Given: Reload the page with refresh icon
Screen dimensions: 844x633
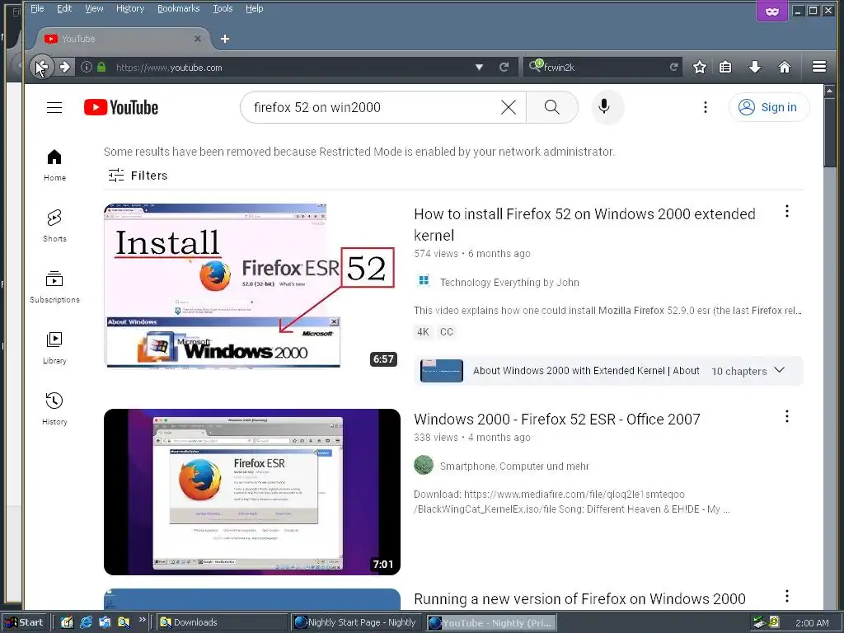Looking at the screenshot, I should (504, 68).
